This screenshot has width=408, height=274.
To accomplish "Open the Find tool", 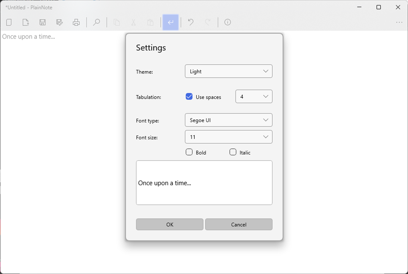I will point(97,22).
